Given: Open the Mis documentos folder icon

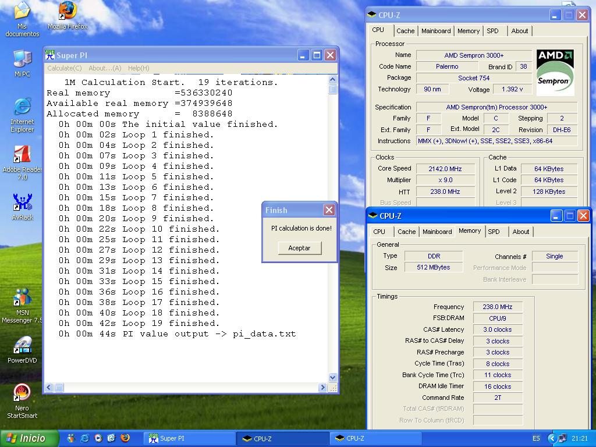Looking at the screenshot, I should point(22,11).
